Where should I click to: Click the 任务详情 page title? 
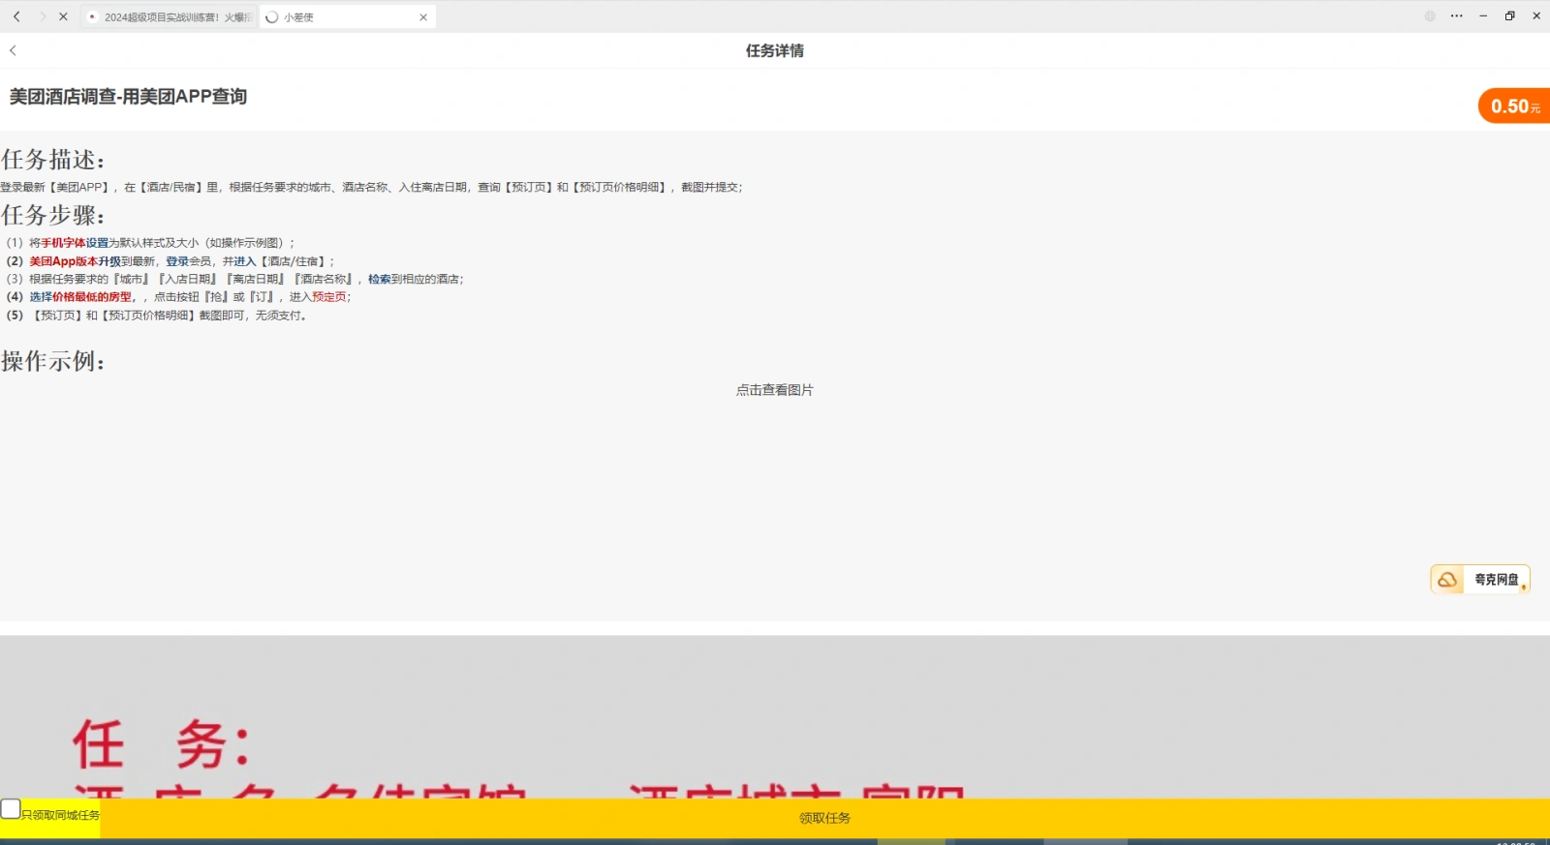(775, 50)
